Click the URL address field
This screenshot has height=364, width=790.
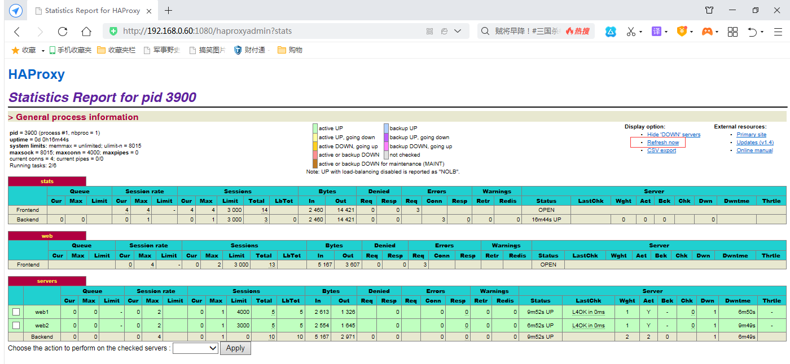271,31
